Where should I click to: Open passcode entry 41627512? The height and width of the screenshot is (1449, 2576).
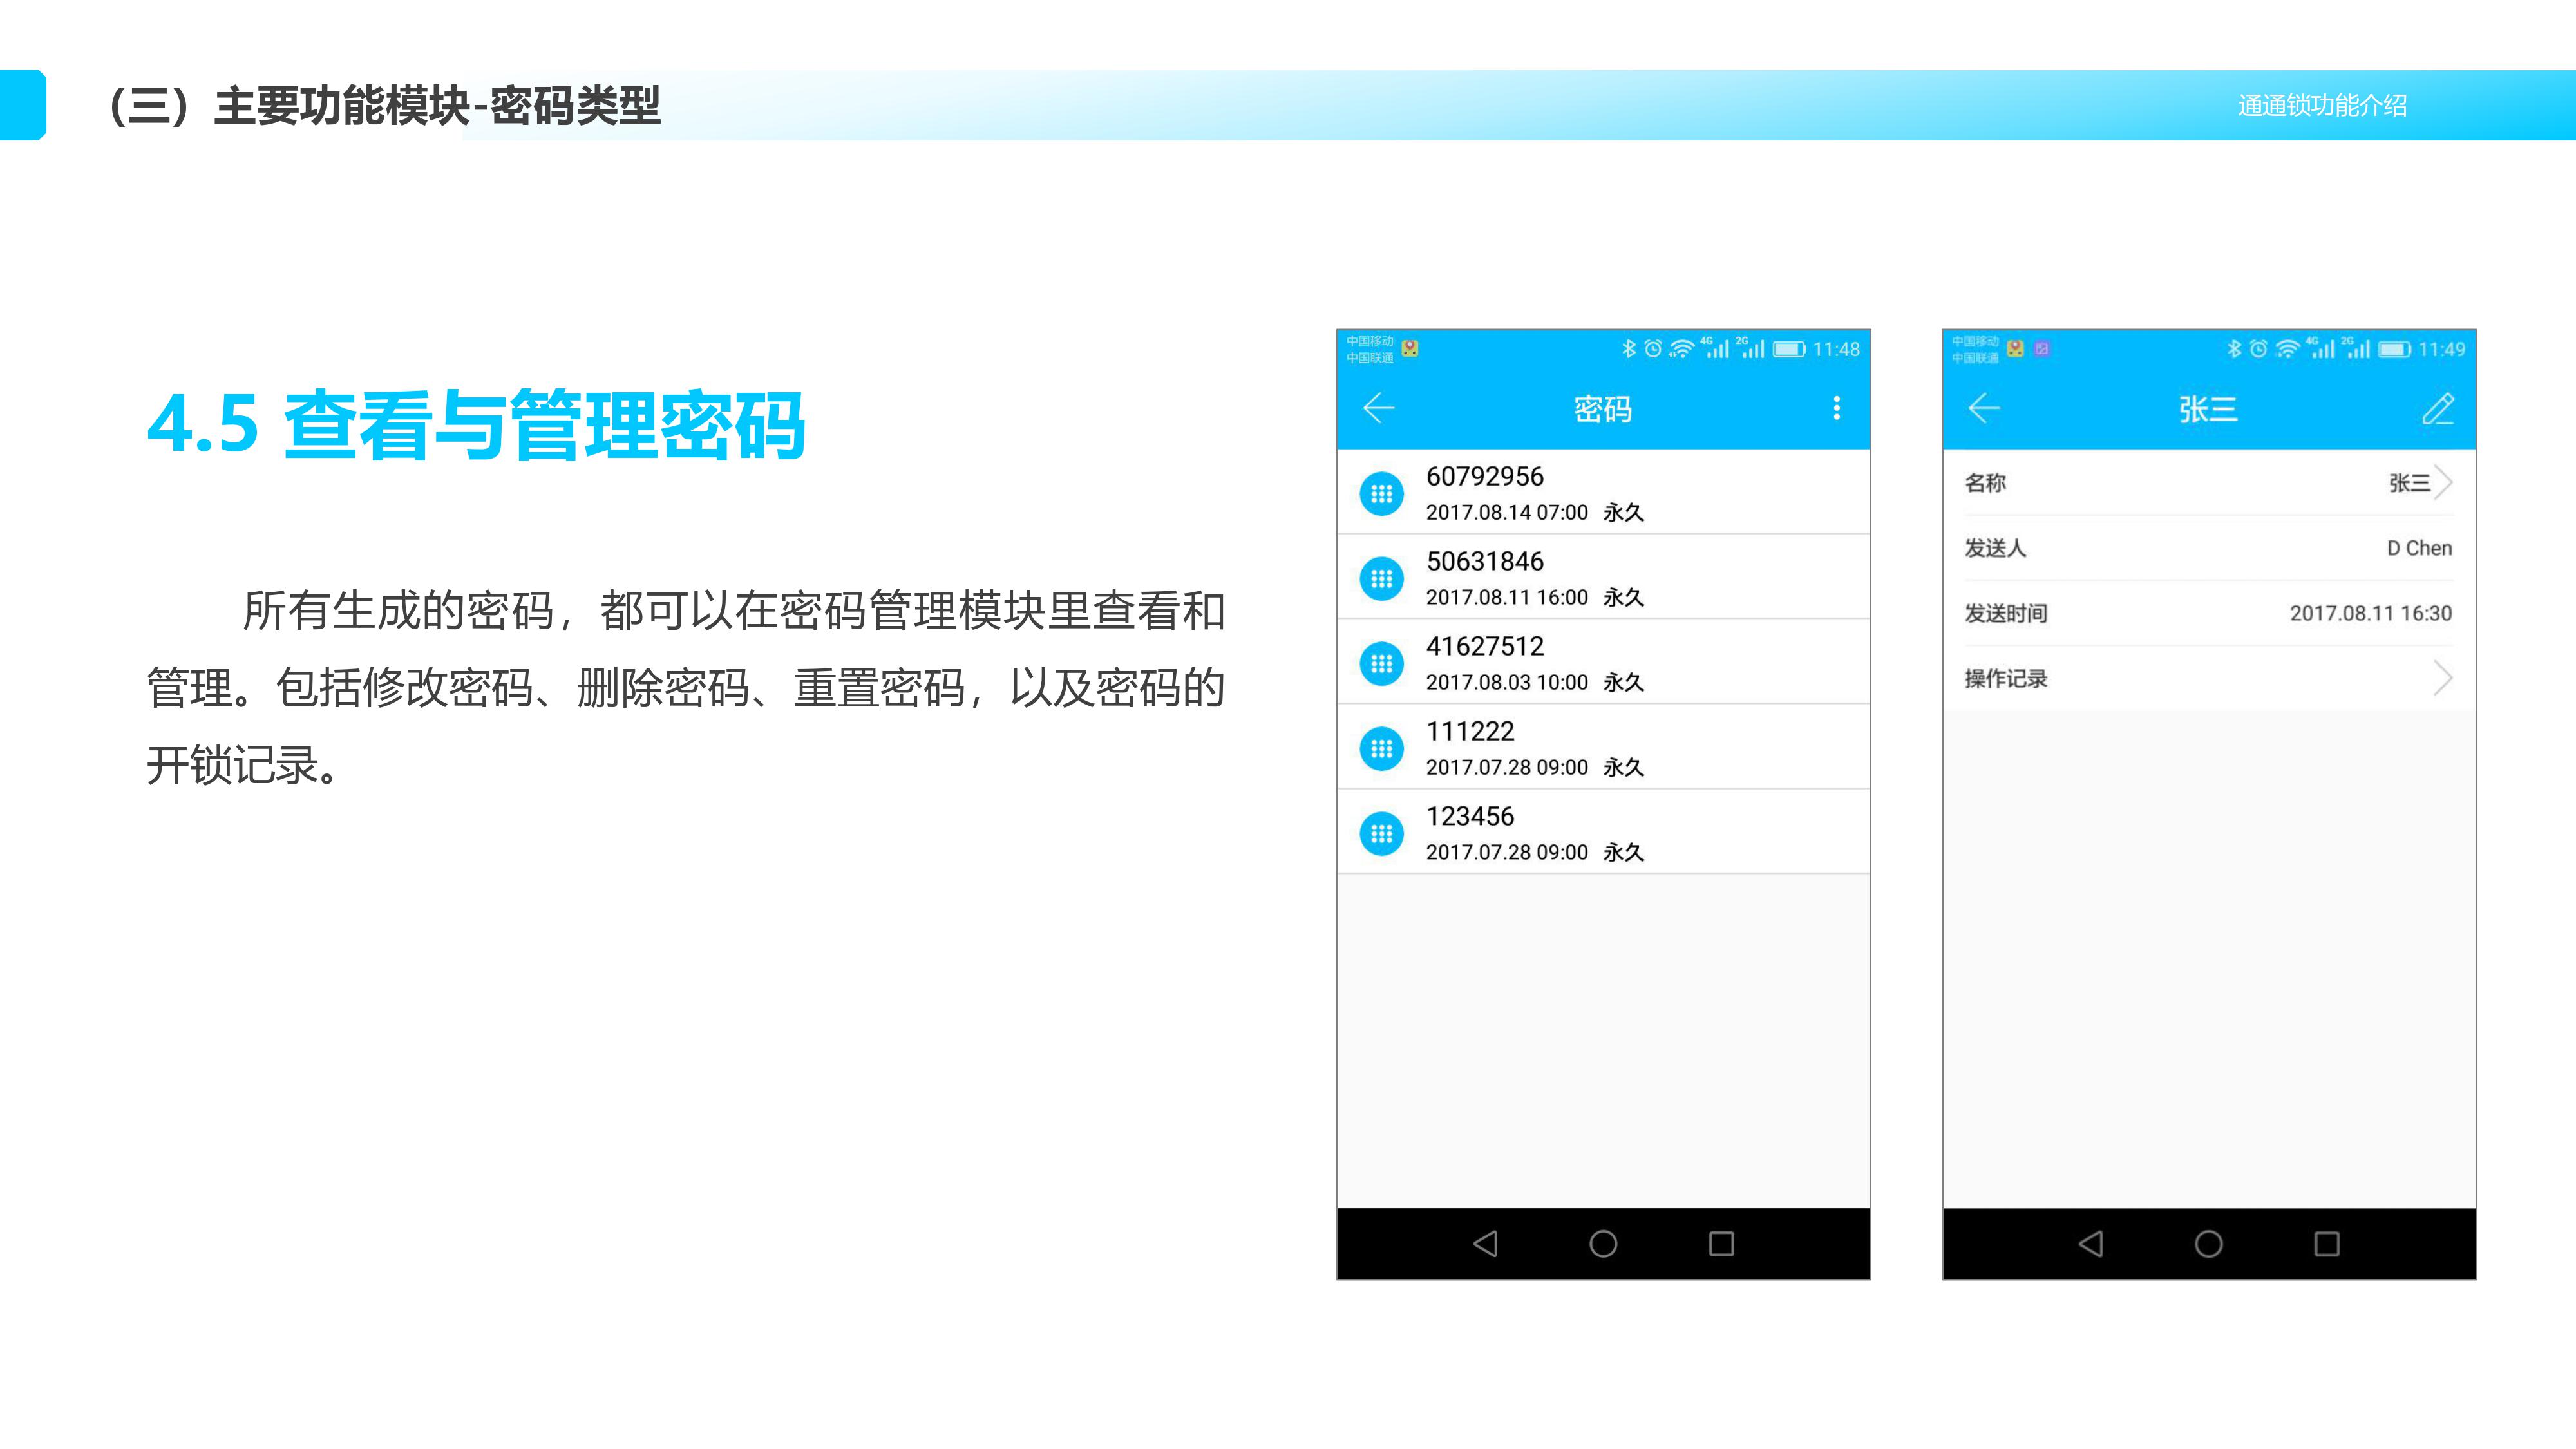point(1600,662)
